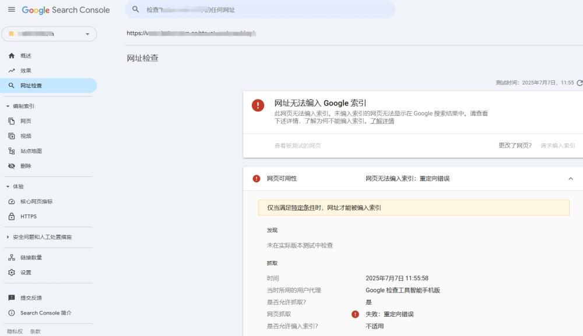Viewport: 583px width, 336px height.
Task: Open 网页 pages report icon
Action: coord(12,121)
